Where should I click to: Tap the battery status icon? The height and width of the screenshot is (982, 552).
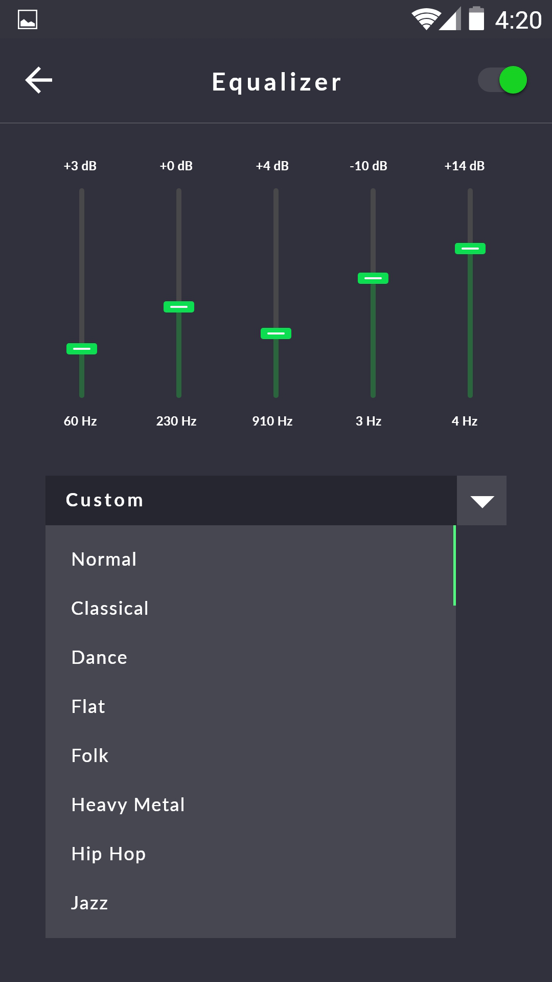pos(476,19)
